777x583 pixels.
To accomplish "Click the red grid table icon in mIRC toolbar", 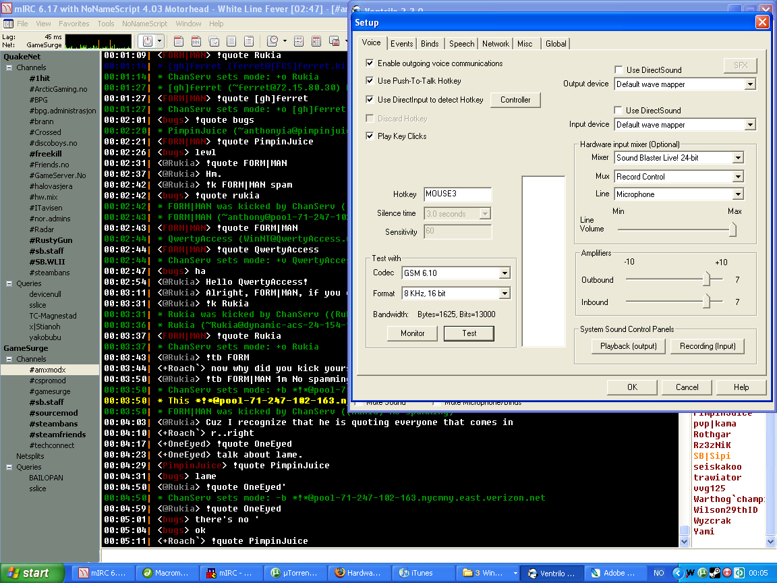I will (x=316, y=41).
